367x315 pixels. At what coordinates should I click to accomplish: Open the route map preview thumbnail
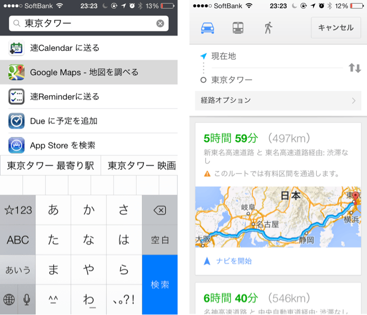tap(278, 217)
